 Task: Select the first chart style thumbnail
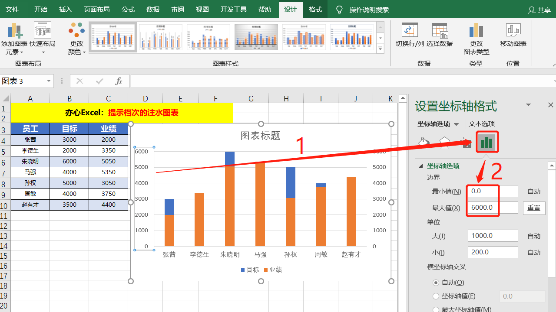coord(113,38)
